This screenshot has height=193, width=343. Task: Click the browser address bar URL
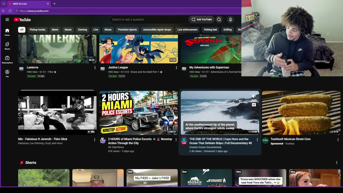(34, 11)
